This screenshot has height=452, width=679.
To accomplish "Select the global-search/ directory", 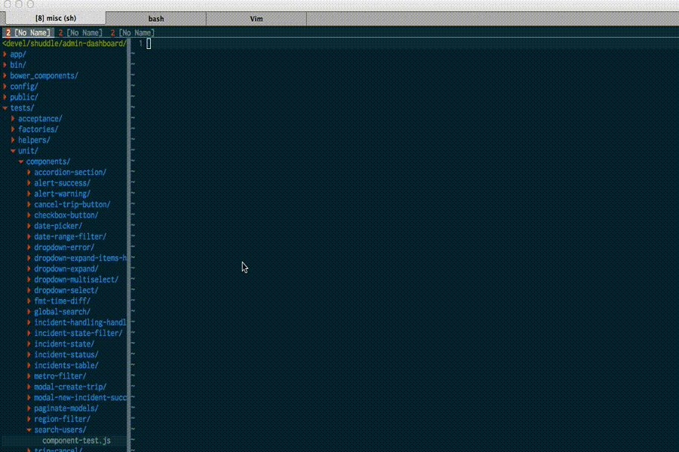I will (63, 312).
